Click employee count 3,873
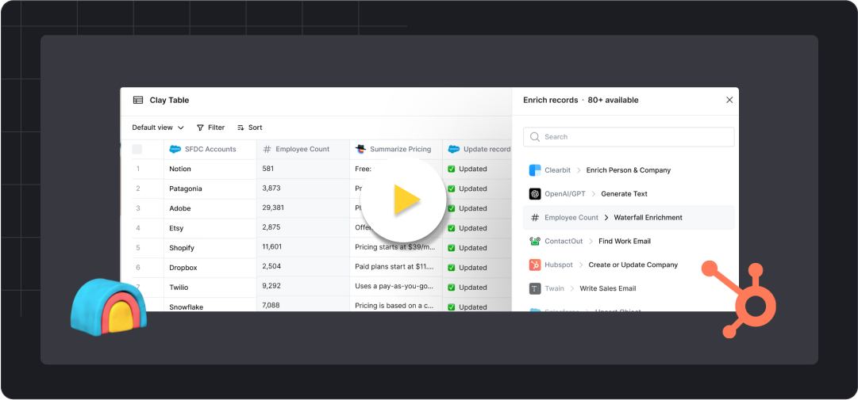858x400 pixels. (302, 189)
